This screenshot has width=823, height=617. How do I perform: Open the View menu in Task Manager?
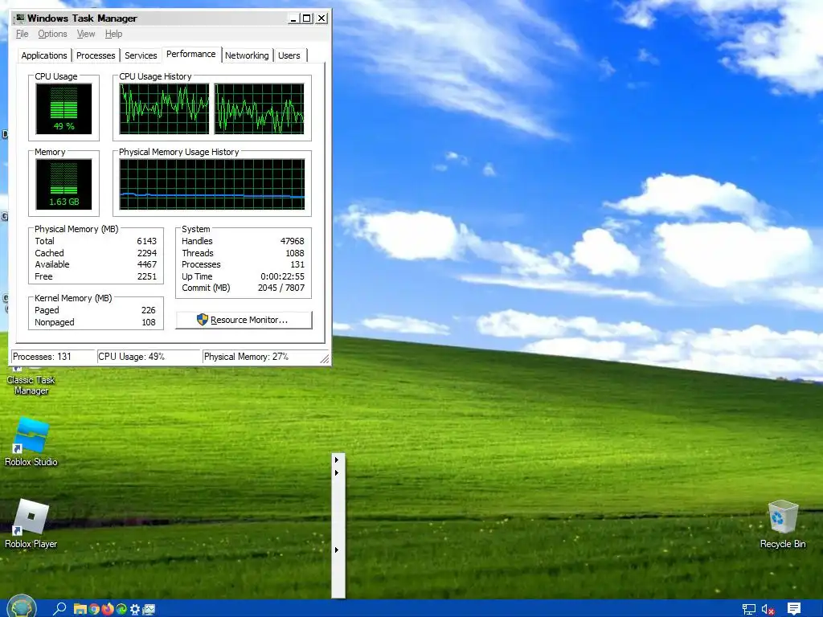pos(86,34)
